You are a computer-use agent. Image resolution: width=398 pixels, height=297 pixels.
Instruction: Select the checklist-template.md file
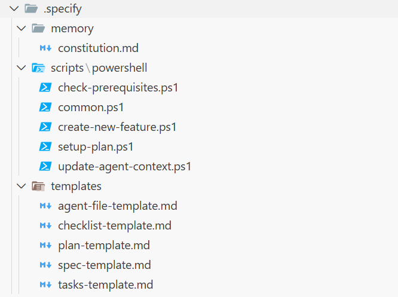coord(115,226)
